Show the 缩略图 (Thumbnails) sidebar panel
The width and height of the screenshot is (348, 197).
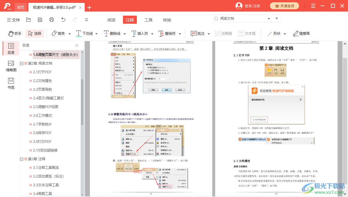pyautogui.click(x=11, y=66)
